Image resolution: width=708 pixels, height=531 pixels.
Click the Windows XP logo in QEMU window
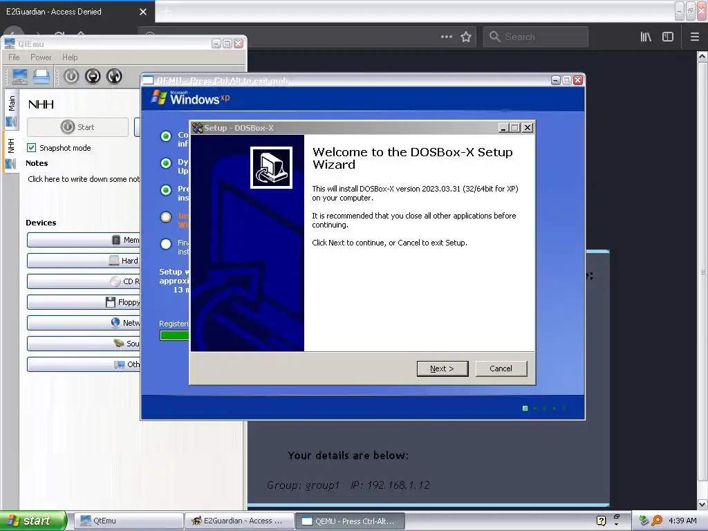(190, 97)
